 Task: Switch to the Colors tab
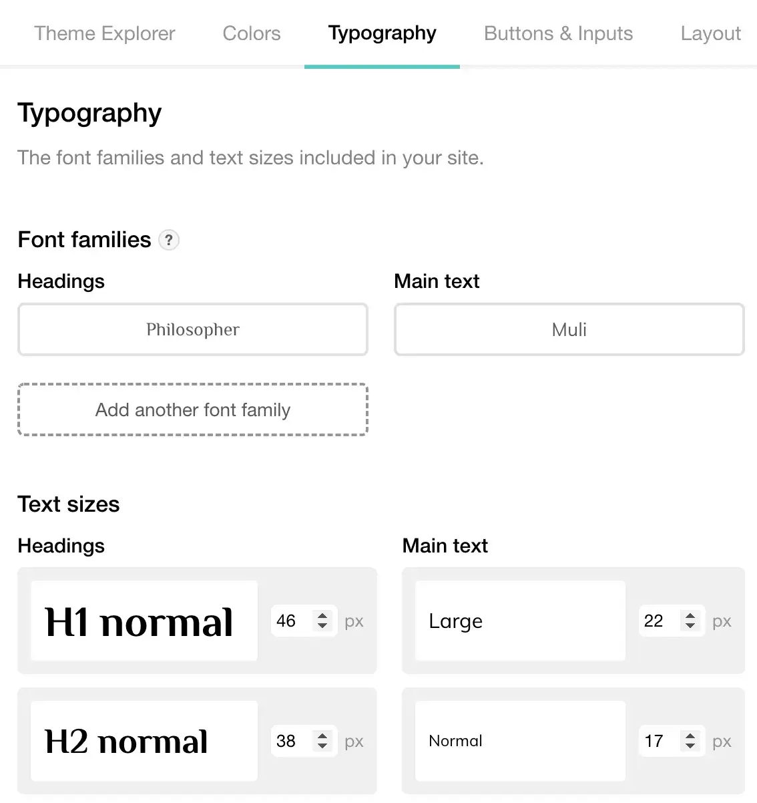(x=252, y=33)
